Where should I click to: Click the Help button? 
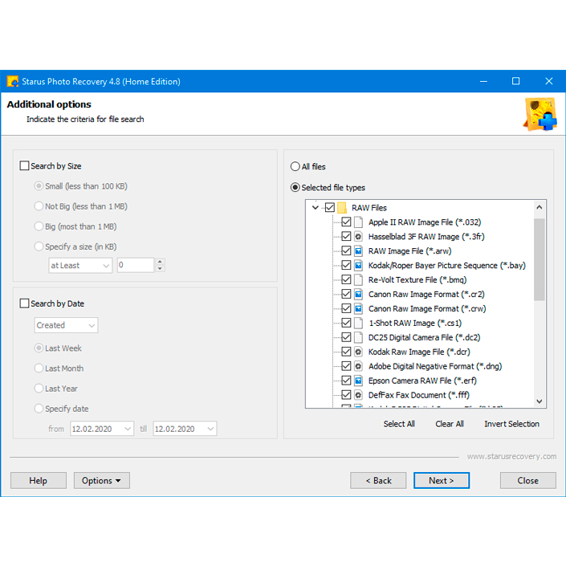(x=38, y=481)
